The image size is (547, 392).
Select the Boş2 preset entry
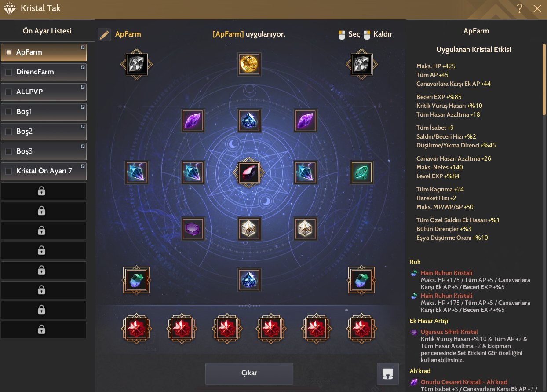(44, 132)
